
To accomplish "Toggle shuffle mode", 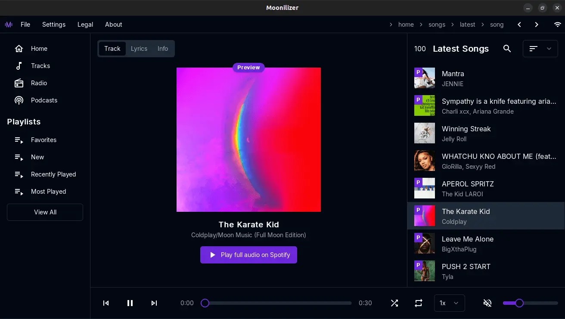I will (394, 303).
